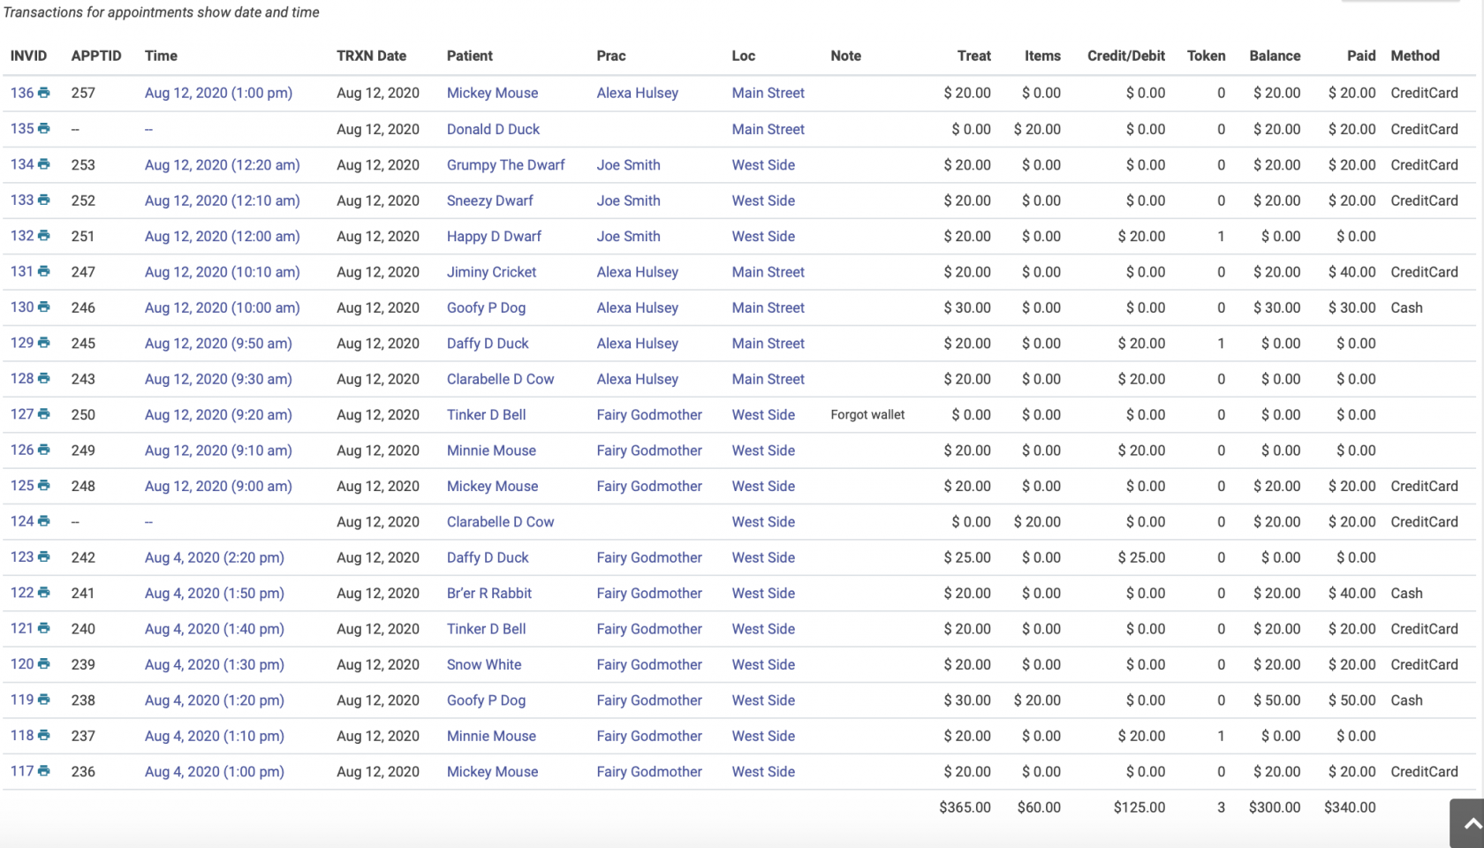Click print icon for invoice 128
This screenshot has width=1484, height=848.
coord(44,378)
